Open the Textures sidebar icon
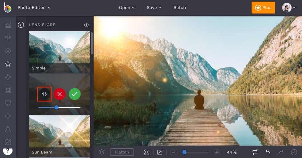Viewport: 302px width, 158px height. tap(8, 142)
